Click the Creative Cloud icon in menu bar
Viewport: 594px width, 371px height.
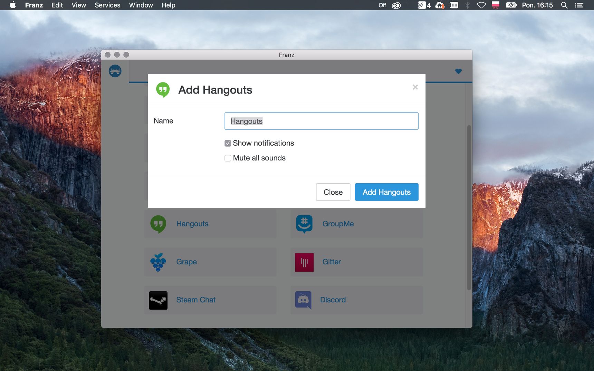click(396, 5)
